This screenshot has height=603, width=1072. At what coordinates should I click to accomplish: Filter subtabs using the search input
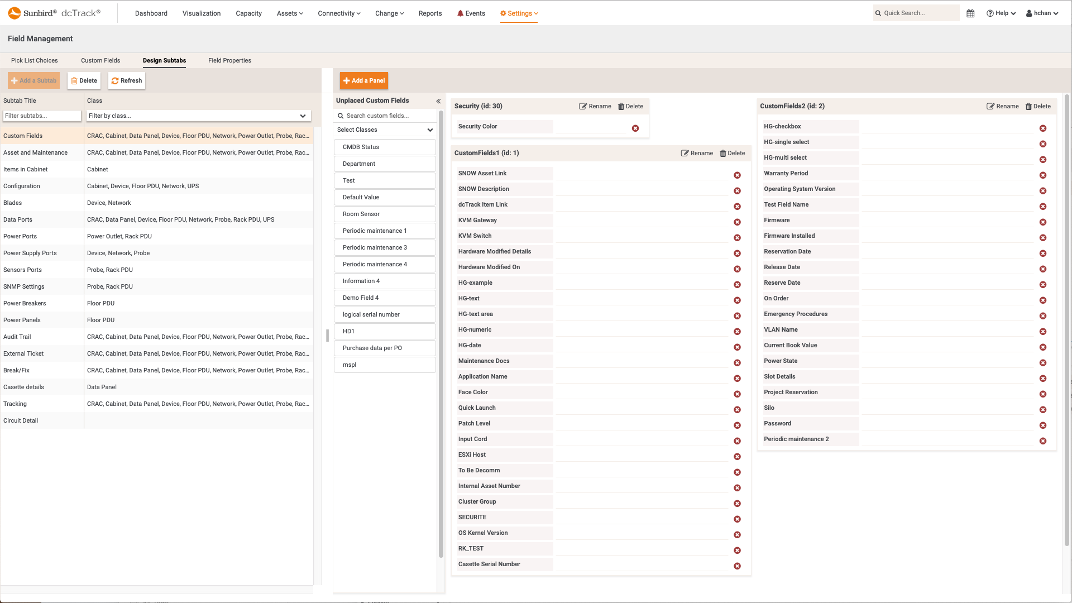pos(42,116)
